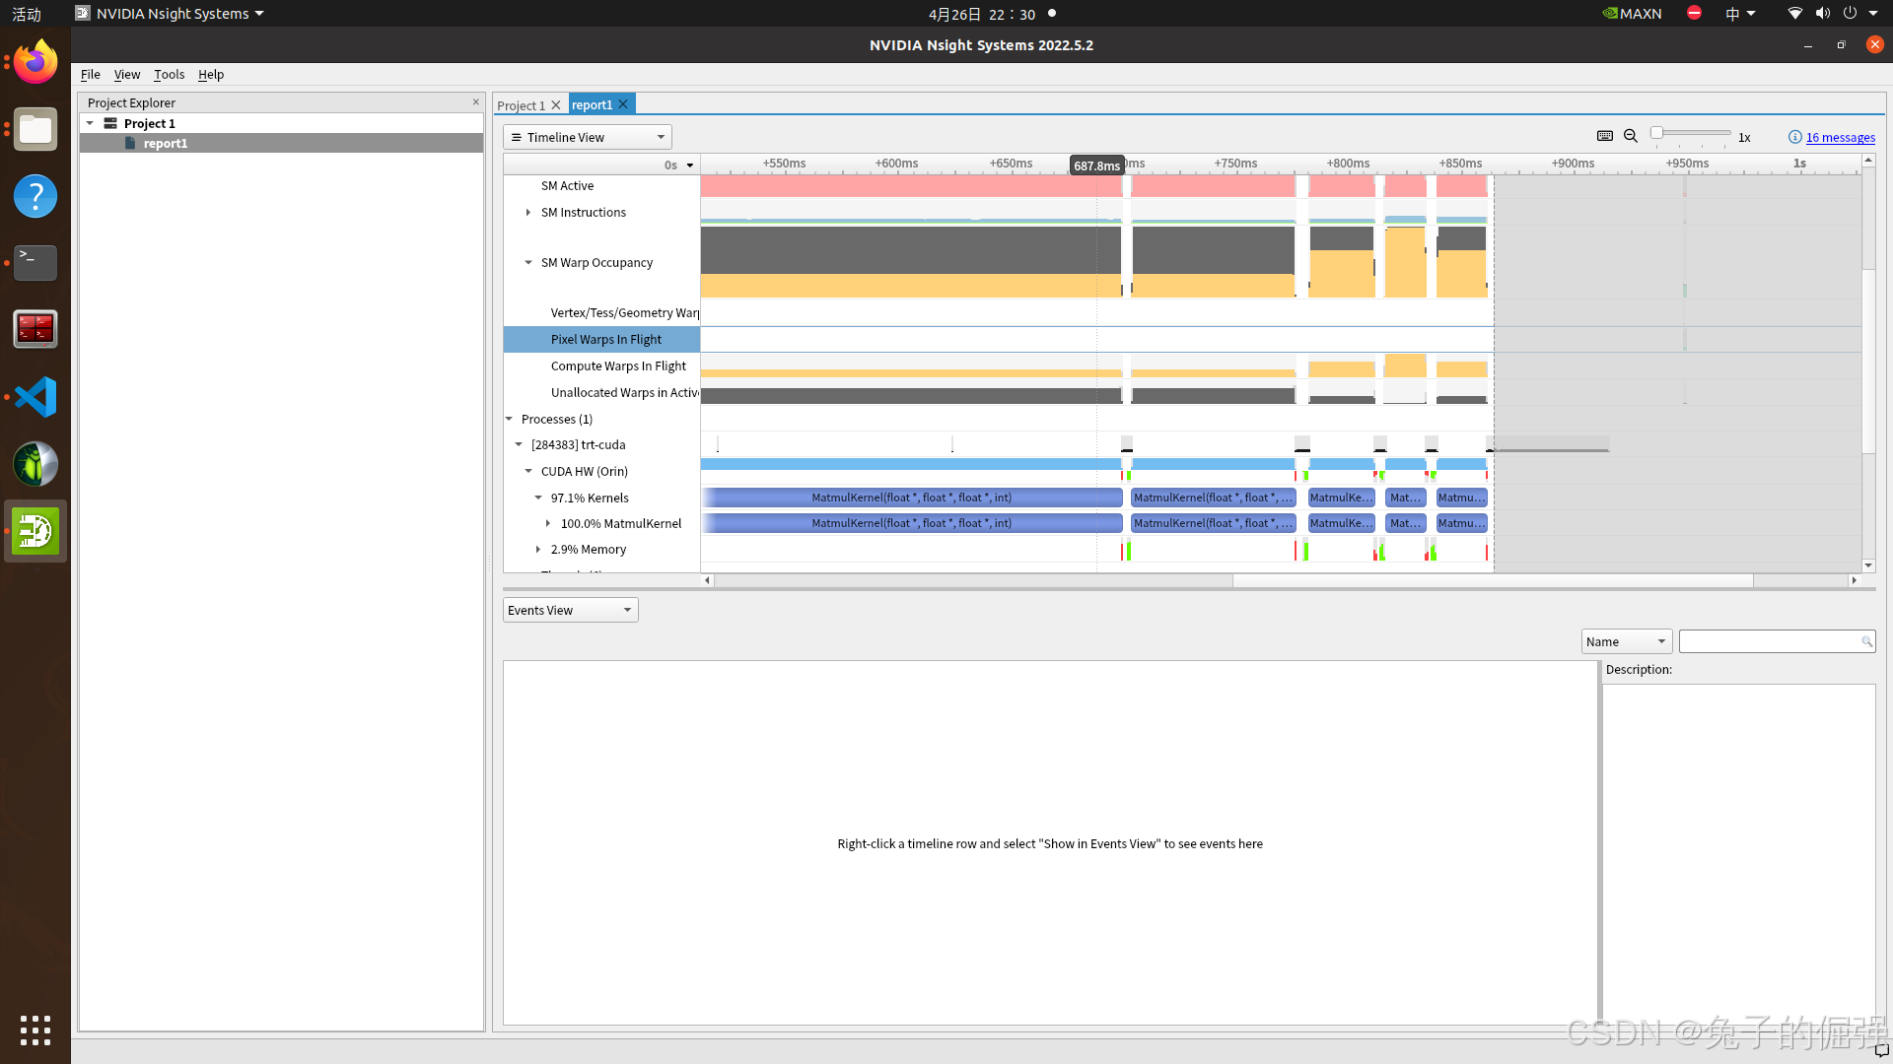Click the keyboard shortcuts icon in timeline toolbar
This screenshot has height=1064, width=1893.
(1605, 136)
